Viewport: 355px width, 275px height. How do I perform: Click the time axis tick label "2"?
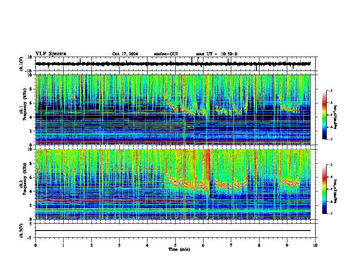point(91,245)
